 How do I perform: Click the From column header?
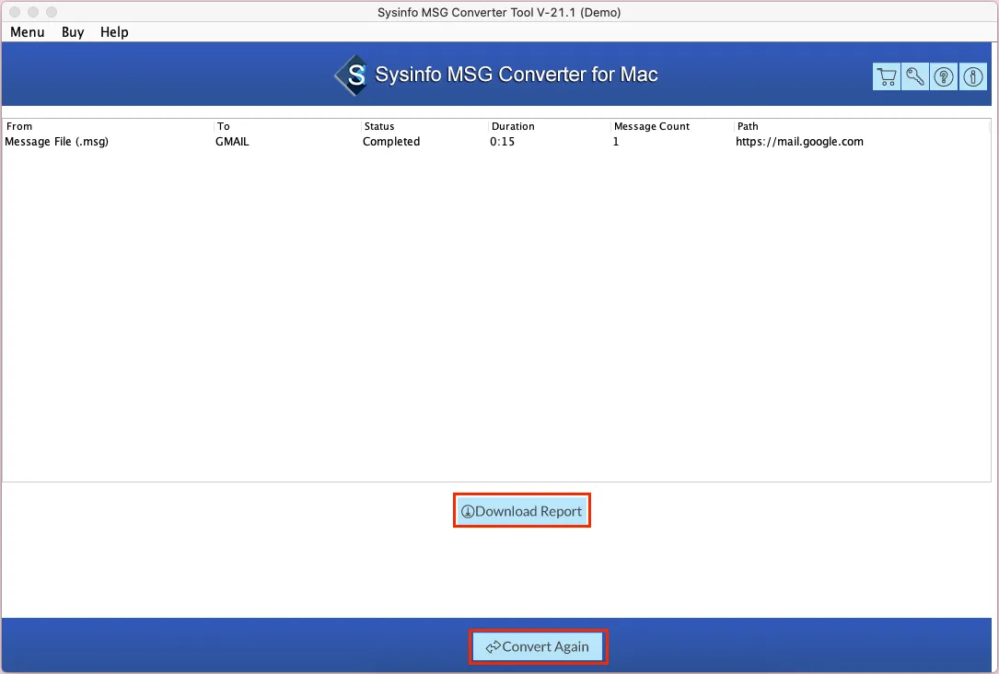click(19, 126)
